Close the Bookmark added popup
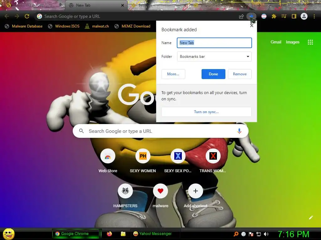The width and height of the screenshot is (321, 240). [252, 26]
